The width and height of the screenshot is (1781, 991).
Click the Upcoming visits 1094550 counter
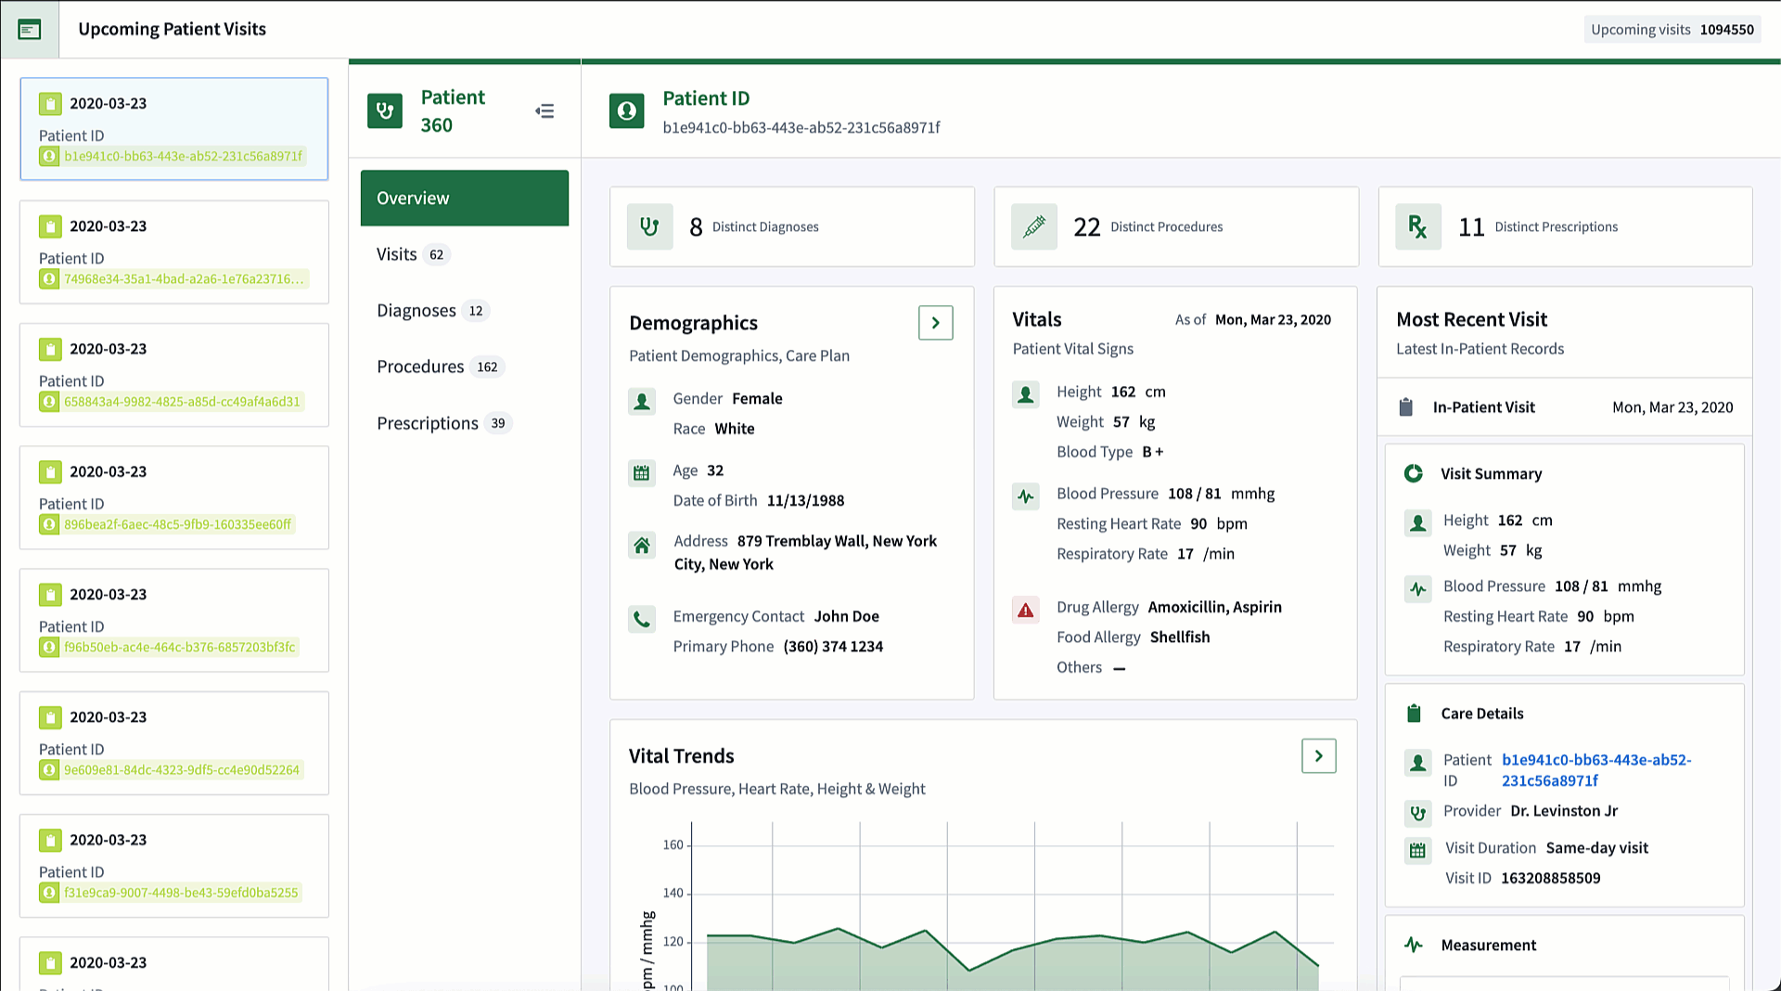pyautogui.click(x=1672, y=30)
